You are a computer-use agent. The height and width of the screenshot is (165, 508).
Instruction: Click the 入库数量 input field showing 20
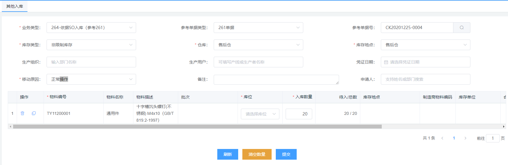(x=299, y=114)
